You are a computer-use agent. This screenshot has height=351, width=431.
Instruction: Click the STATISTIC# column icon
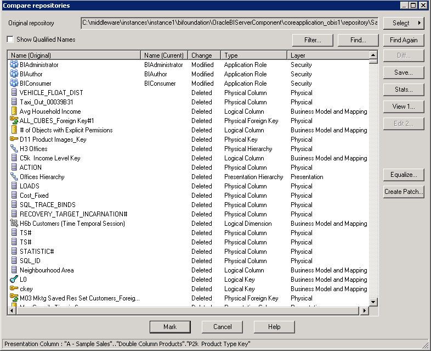[14, 252]
